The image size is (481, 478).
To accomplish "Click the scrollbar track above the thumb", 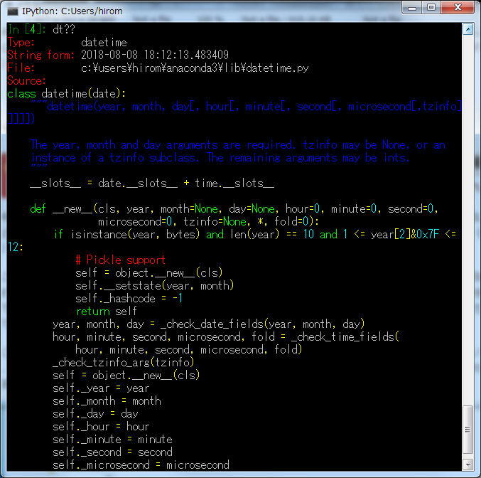I will click(468, 220).
